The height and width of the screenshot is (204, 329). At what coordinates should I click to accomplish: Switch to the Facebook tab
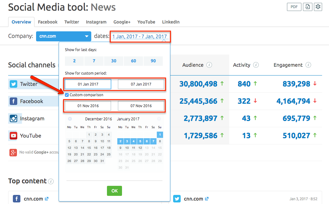point(48,22)
